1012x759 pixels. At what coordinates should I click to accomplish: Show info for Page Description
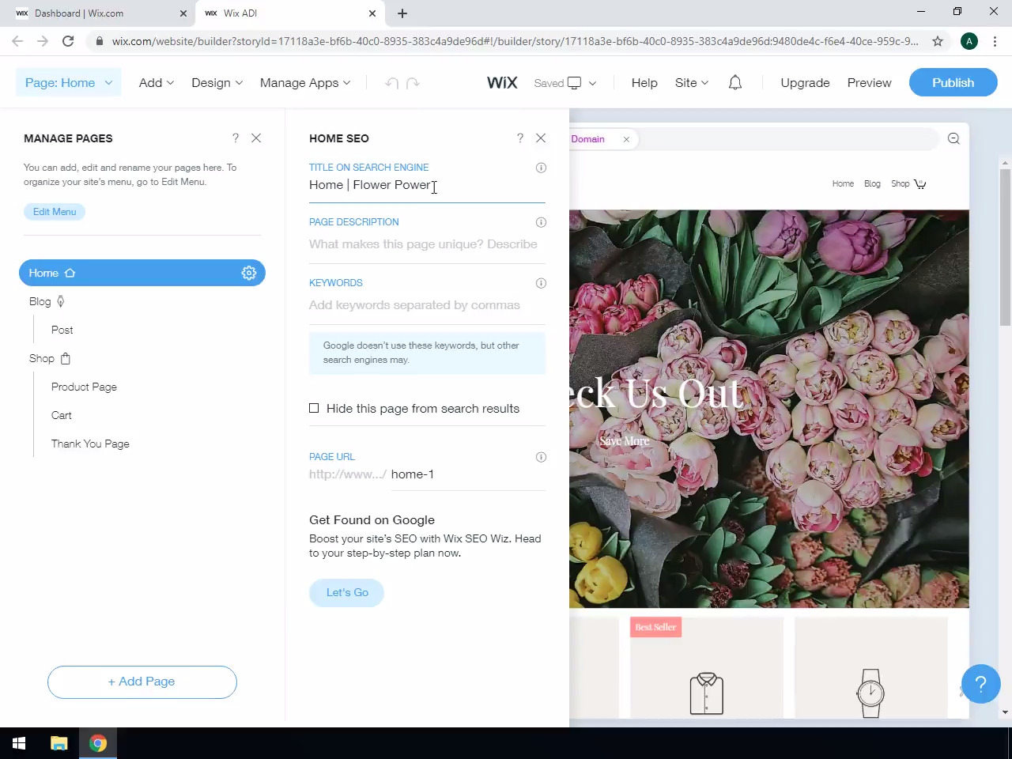541,222
